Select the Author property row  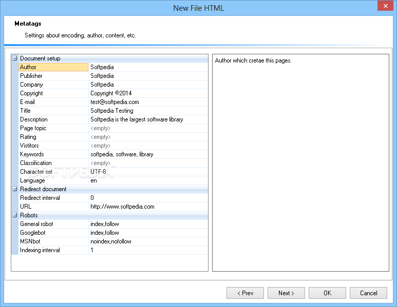pyautogui.click(x=113, y=67)
